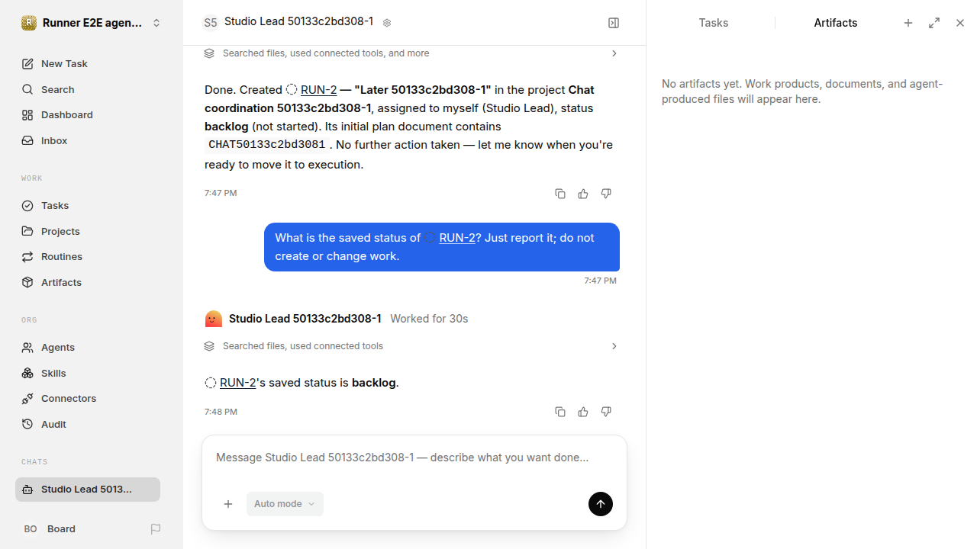Send the message with the arrow button
Image resolution: width=977 pixels, height=549 pixels.
(x=601, y=504)
